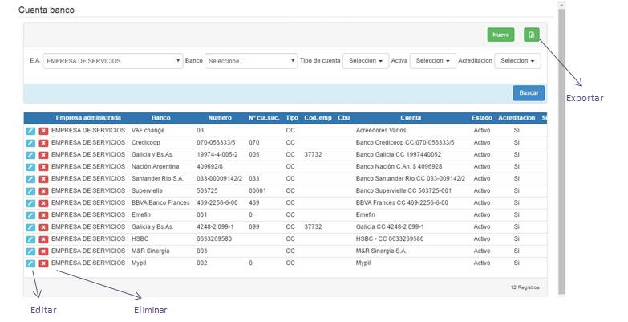Open the Banco selection dropdown
The image size is (628, 322).
(x=251, y=61)
